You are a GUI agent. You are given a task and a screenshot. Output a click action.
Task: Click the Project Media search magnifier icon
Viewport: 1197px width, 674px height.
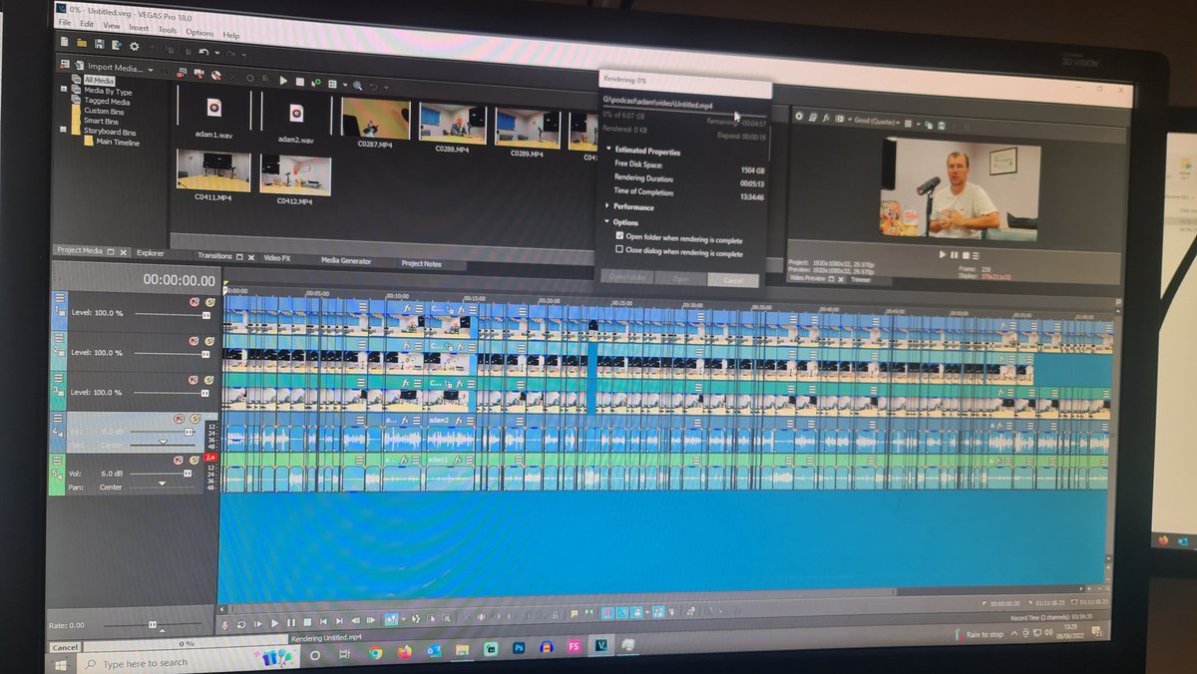pos(356,86)
